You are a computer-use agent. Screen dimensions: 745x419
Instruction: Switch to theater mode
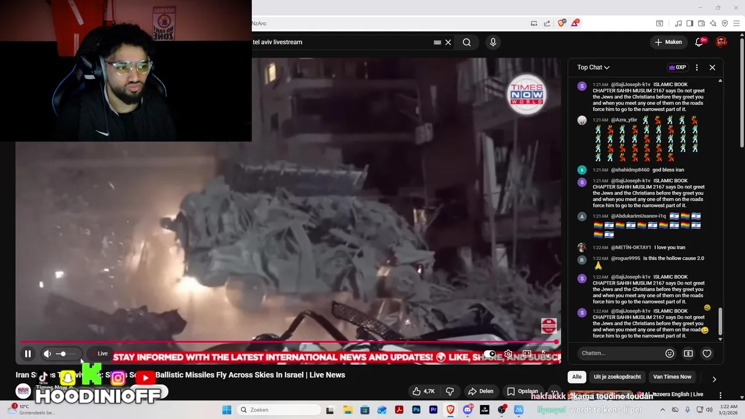point(527,353)
